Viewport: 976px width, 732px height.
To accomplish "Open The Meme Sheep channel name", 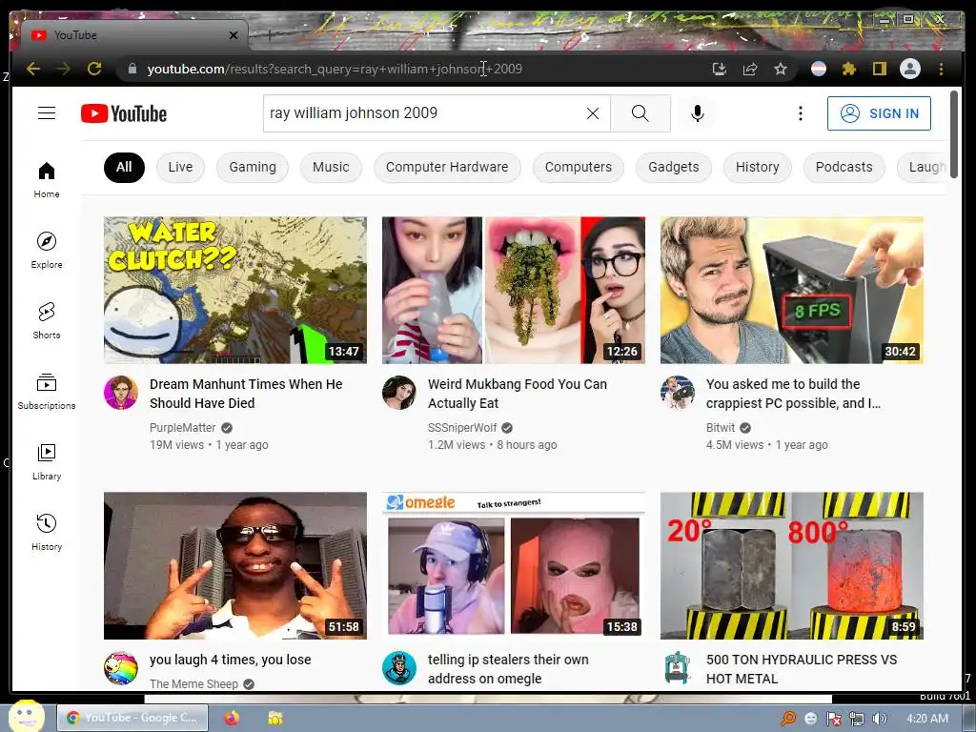I will click(193, 683).
